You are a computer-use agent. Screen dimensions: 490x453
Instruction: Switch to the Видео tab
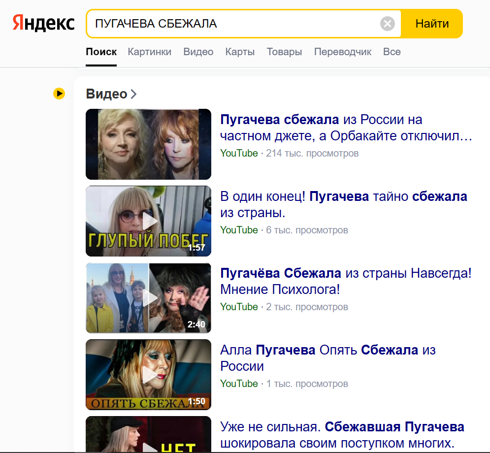[x=198, y=52]
